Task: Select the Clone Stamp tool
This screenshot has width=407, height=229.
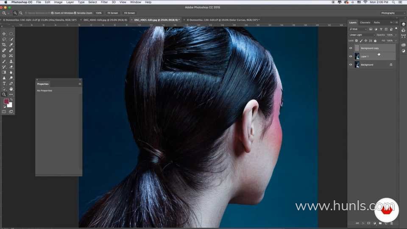Action: (x=11, y=61)
